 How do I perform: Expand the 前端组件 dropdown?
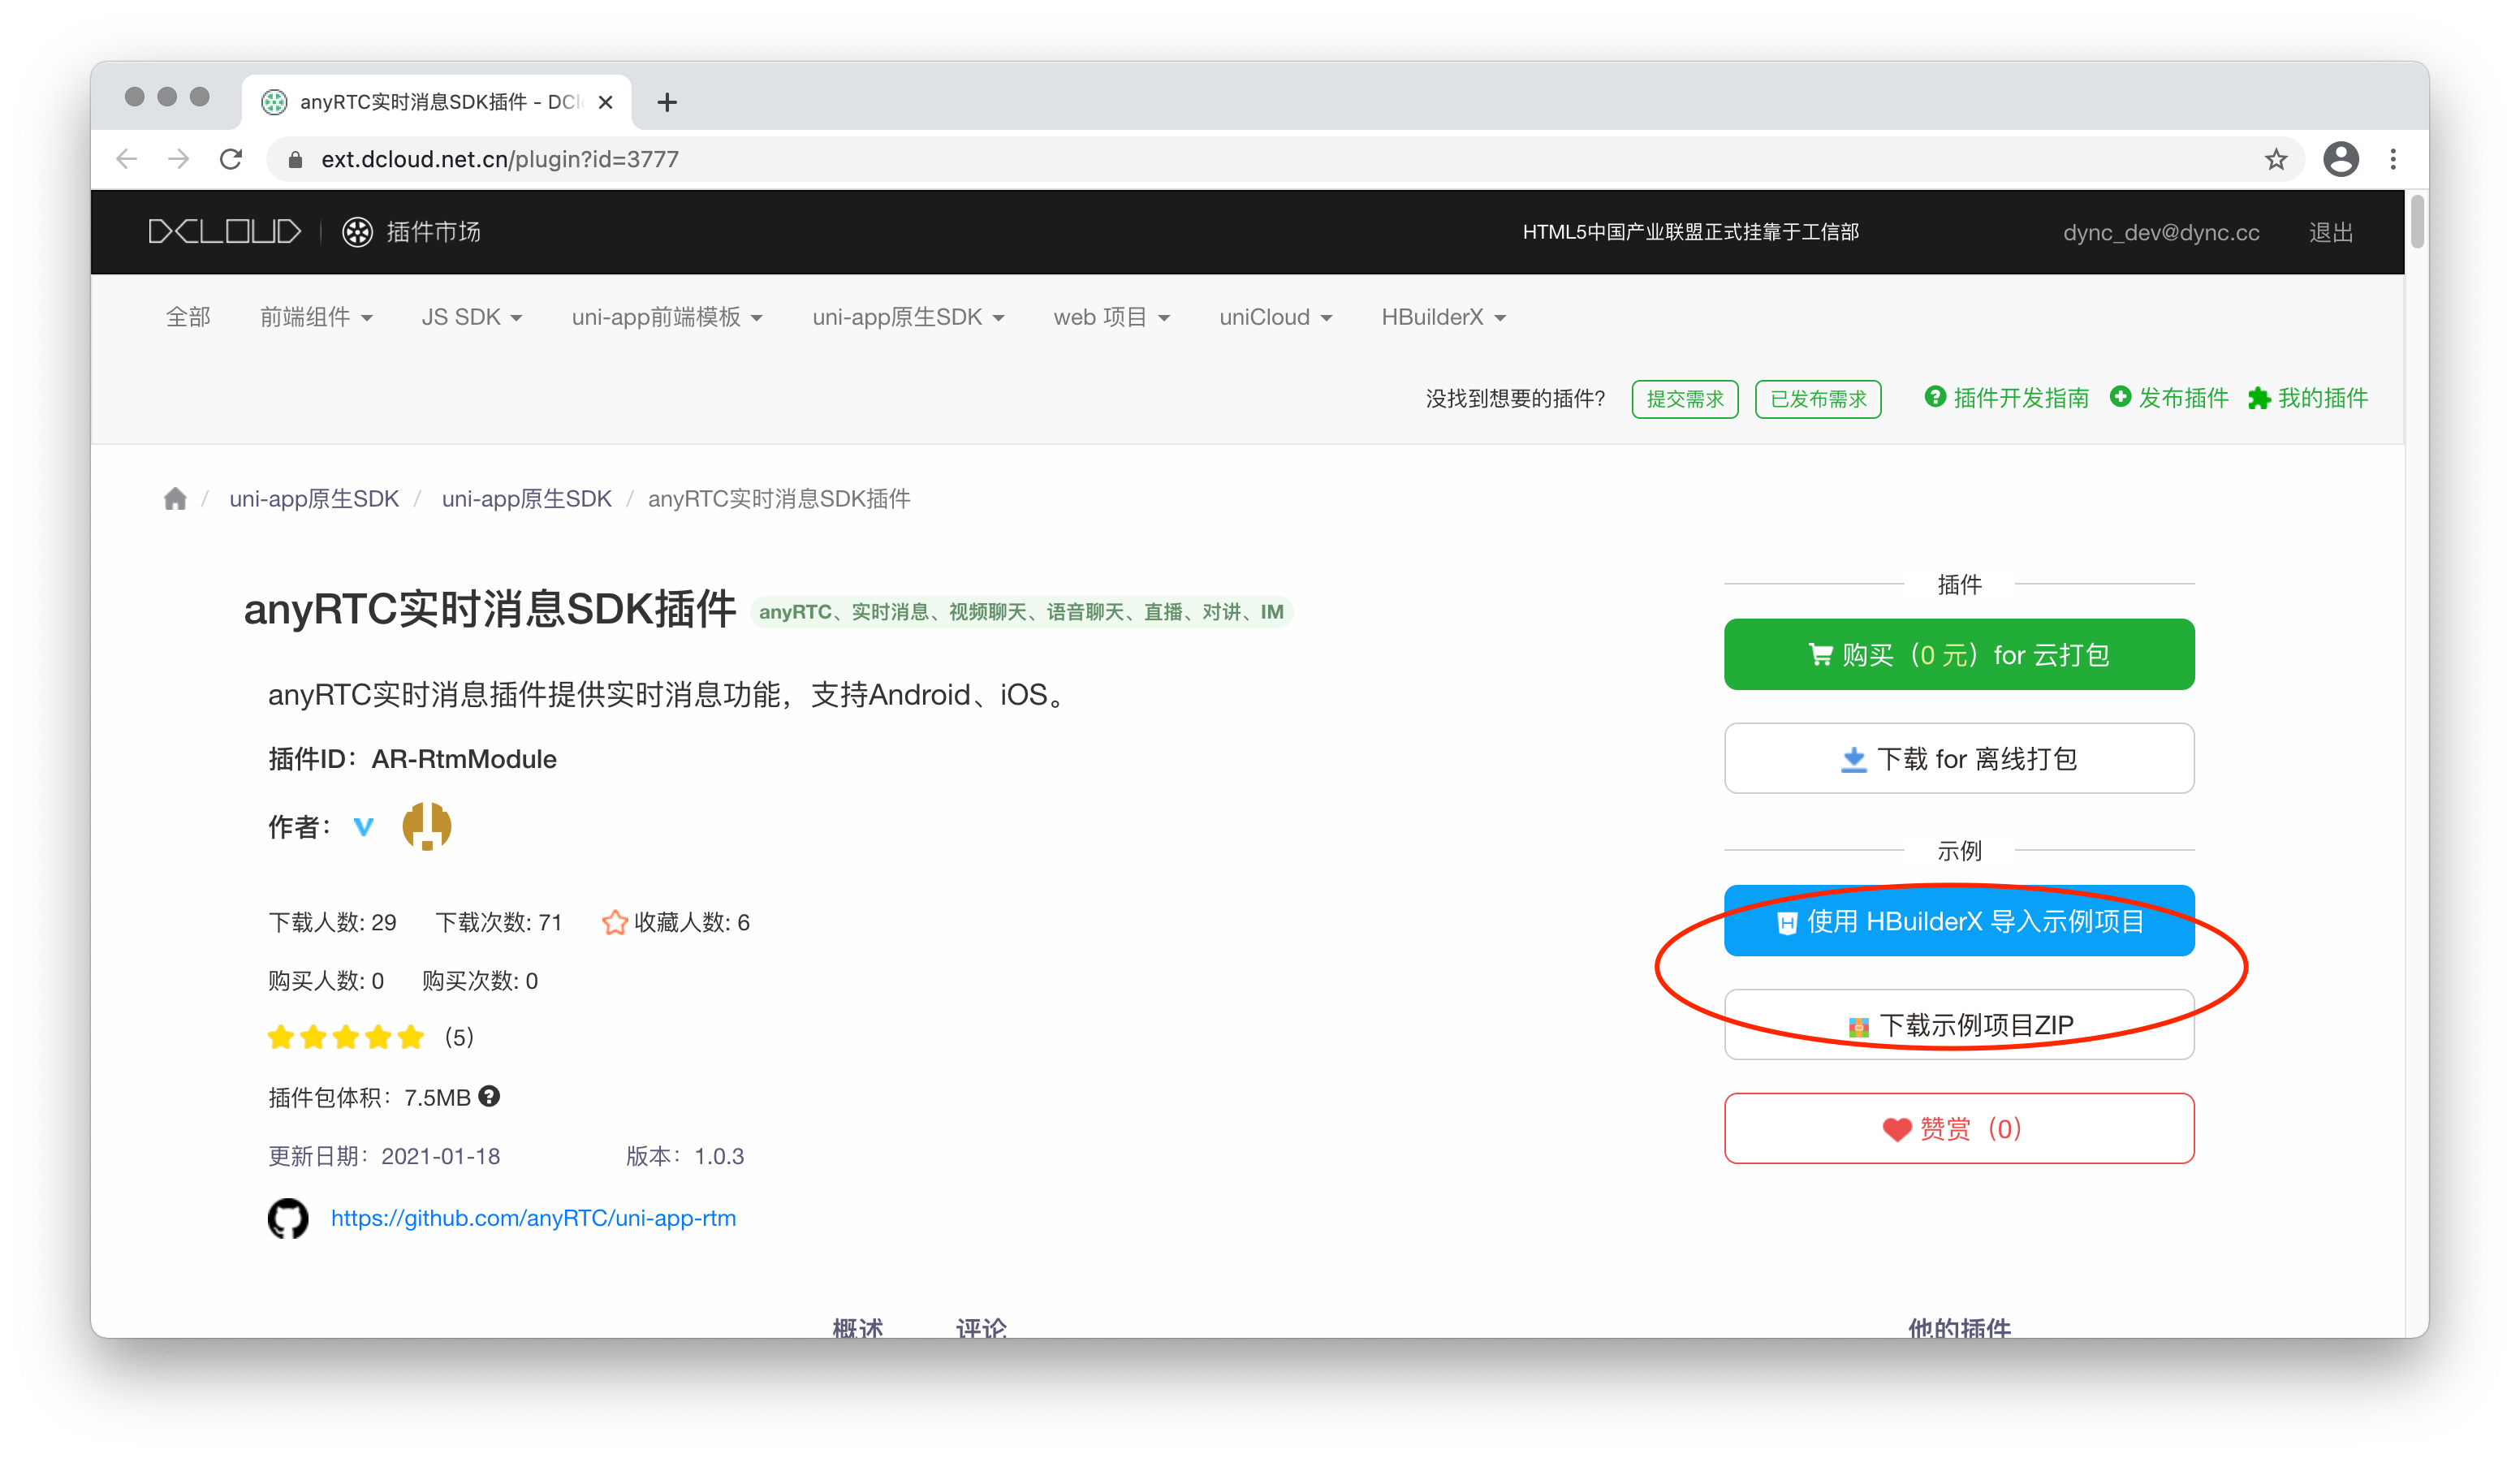[x=316, y=317]
